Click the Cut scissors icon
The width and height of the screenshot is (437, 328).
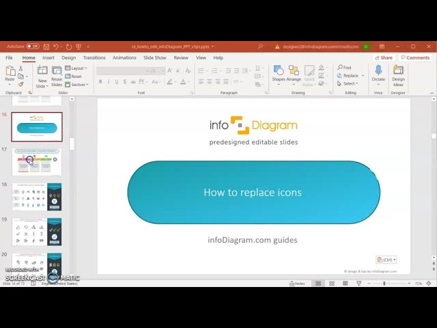click(20, 68)
